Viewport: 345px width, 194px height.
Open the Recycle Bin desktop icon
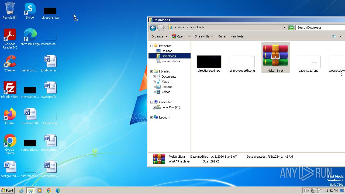[x=10, y=11]
